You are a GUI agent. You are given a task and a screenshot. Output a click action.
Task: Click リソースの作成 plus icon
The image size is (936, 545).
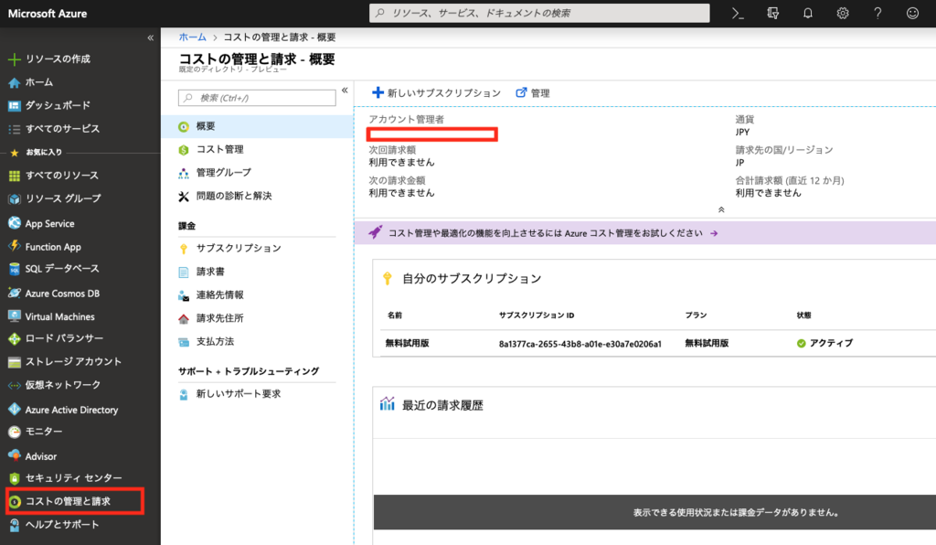point(15,59)
